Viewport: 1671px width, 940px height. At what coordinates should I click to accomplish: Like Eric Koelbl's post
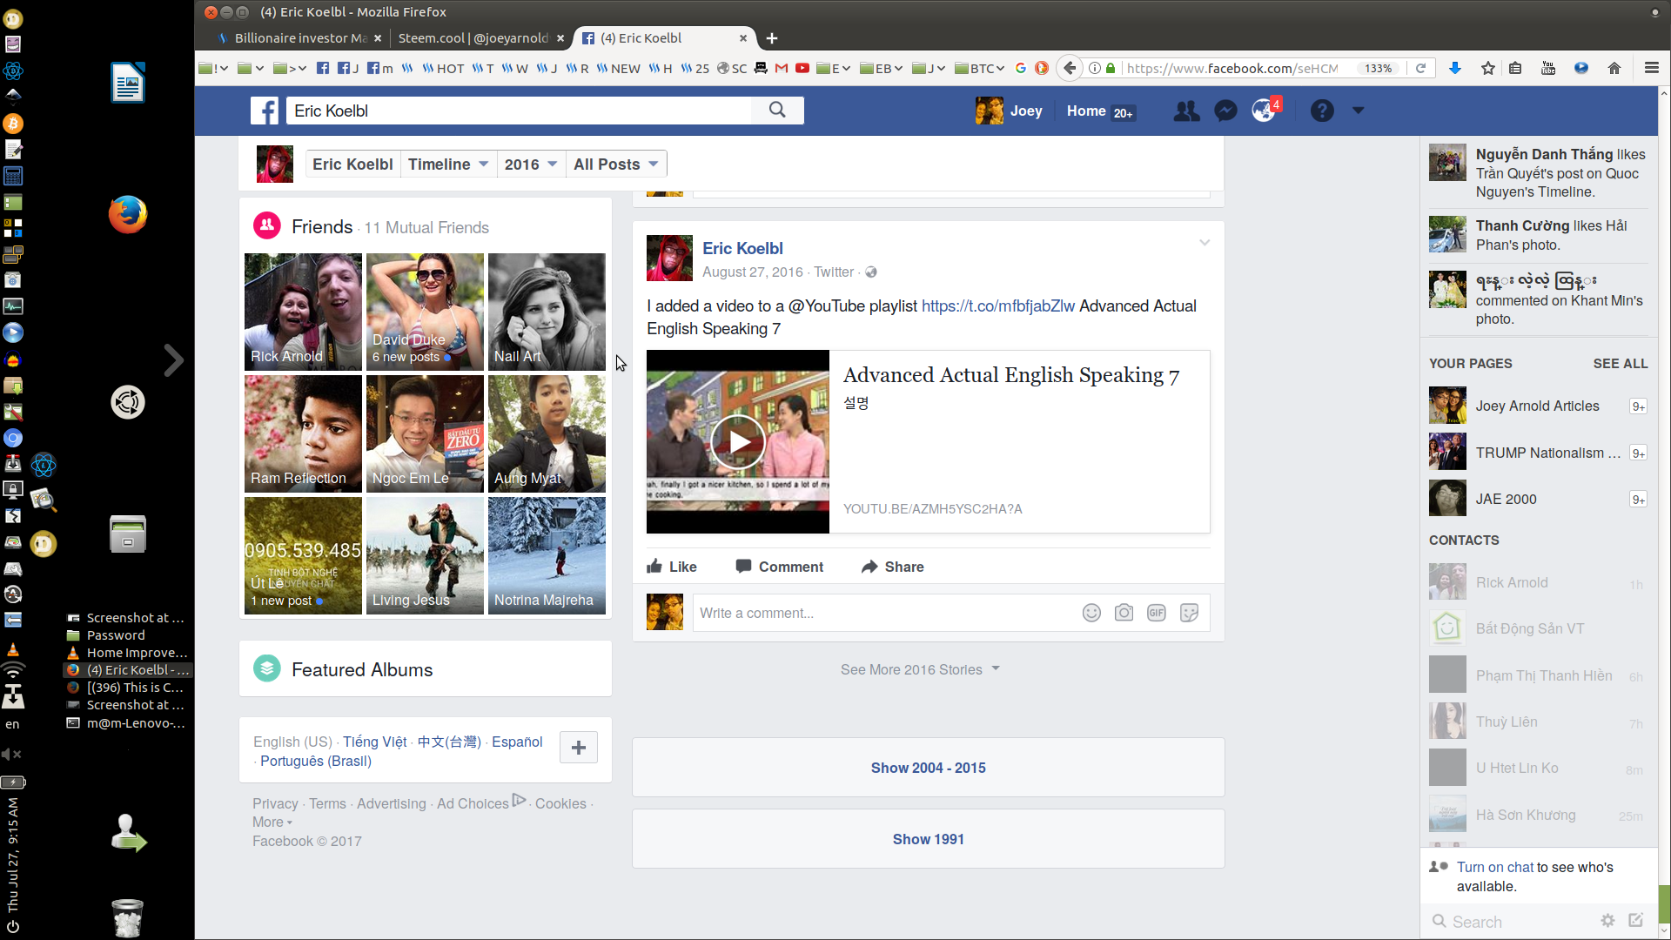[671, 567]
